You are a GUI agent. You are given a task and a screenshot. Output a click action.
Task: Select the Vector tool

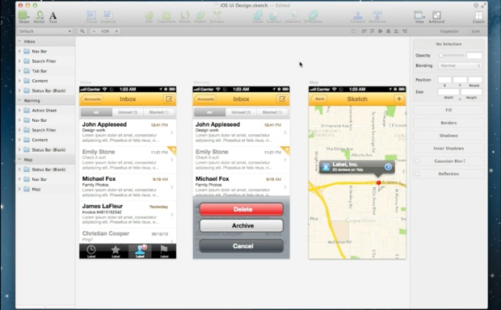tap(39, 17)
